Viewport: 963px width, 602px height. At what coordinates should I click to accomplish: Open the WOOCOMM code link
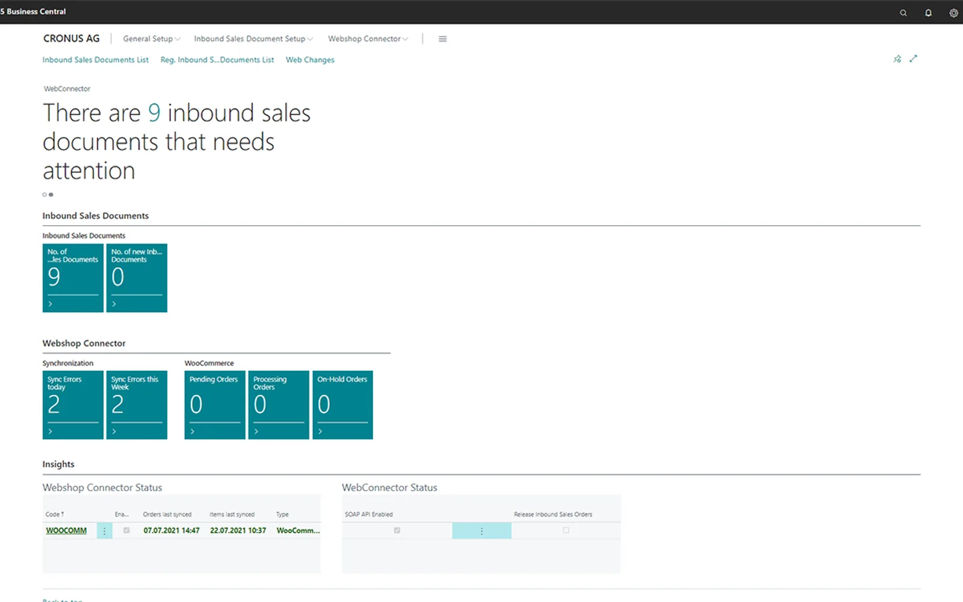[66, 530]
